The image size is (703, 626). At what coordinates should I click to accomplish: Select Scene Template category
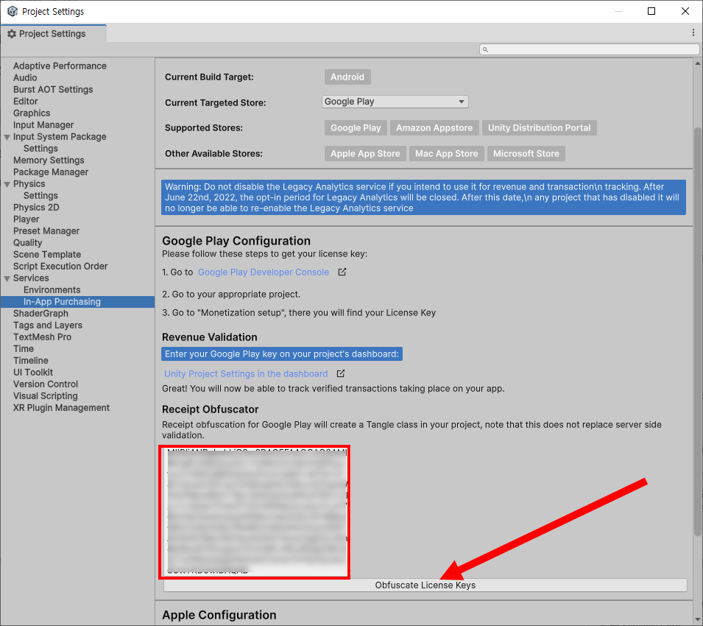pos(47,254)
